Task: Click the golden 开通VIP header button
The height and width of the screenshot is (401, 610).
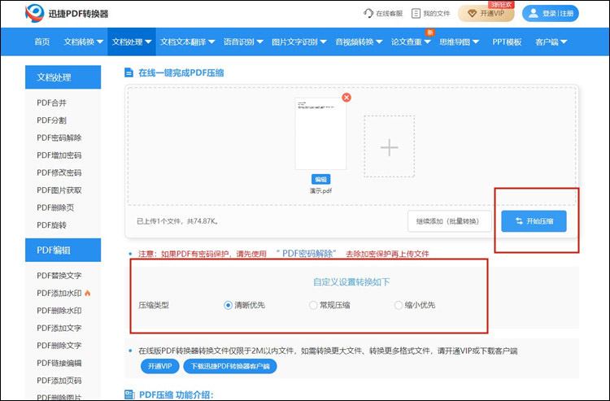Action: [486, 14]
